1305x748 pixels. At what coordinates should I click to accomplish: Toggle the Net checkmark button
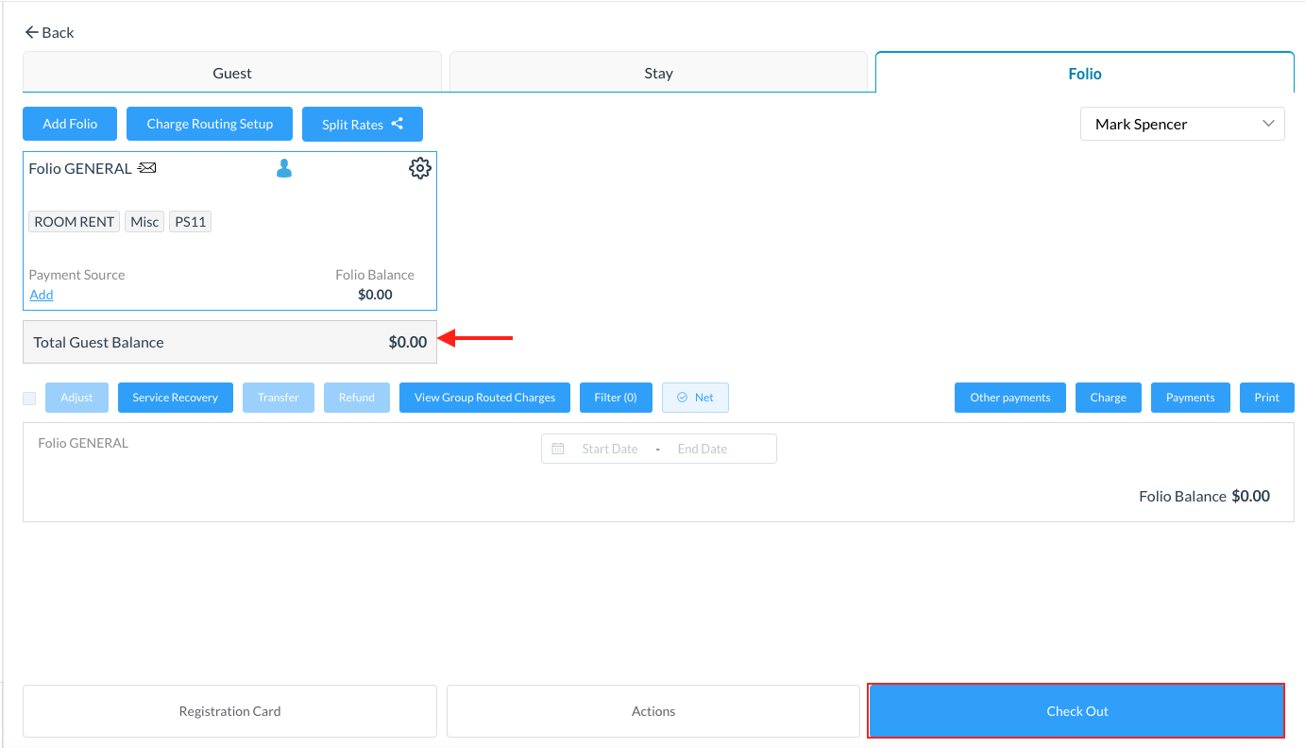[x=695, y=398]
